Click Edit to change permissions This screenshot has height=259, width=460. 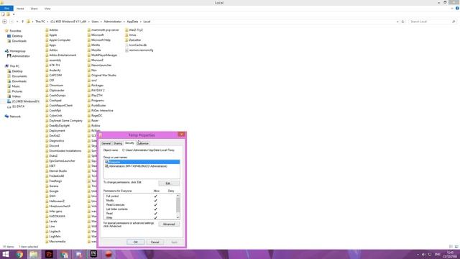(x=169, y=183)
